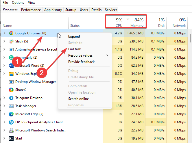Open the Services tab
192x143 pixels.
[x=111, y=10]
